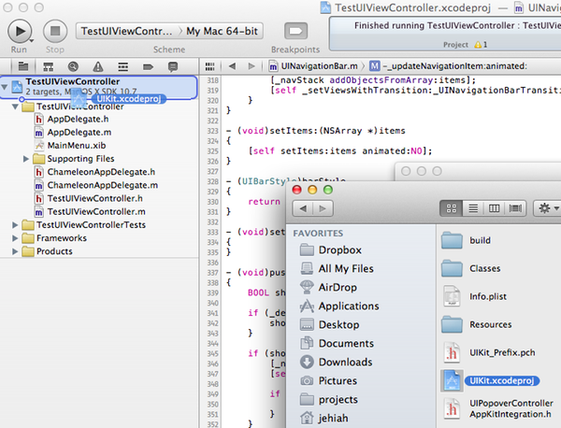Switch Finder to icon view
561x428 pixels.
pyautogui.click(x=452, y=208)
